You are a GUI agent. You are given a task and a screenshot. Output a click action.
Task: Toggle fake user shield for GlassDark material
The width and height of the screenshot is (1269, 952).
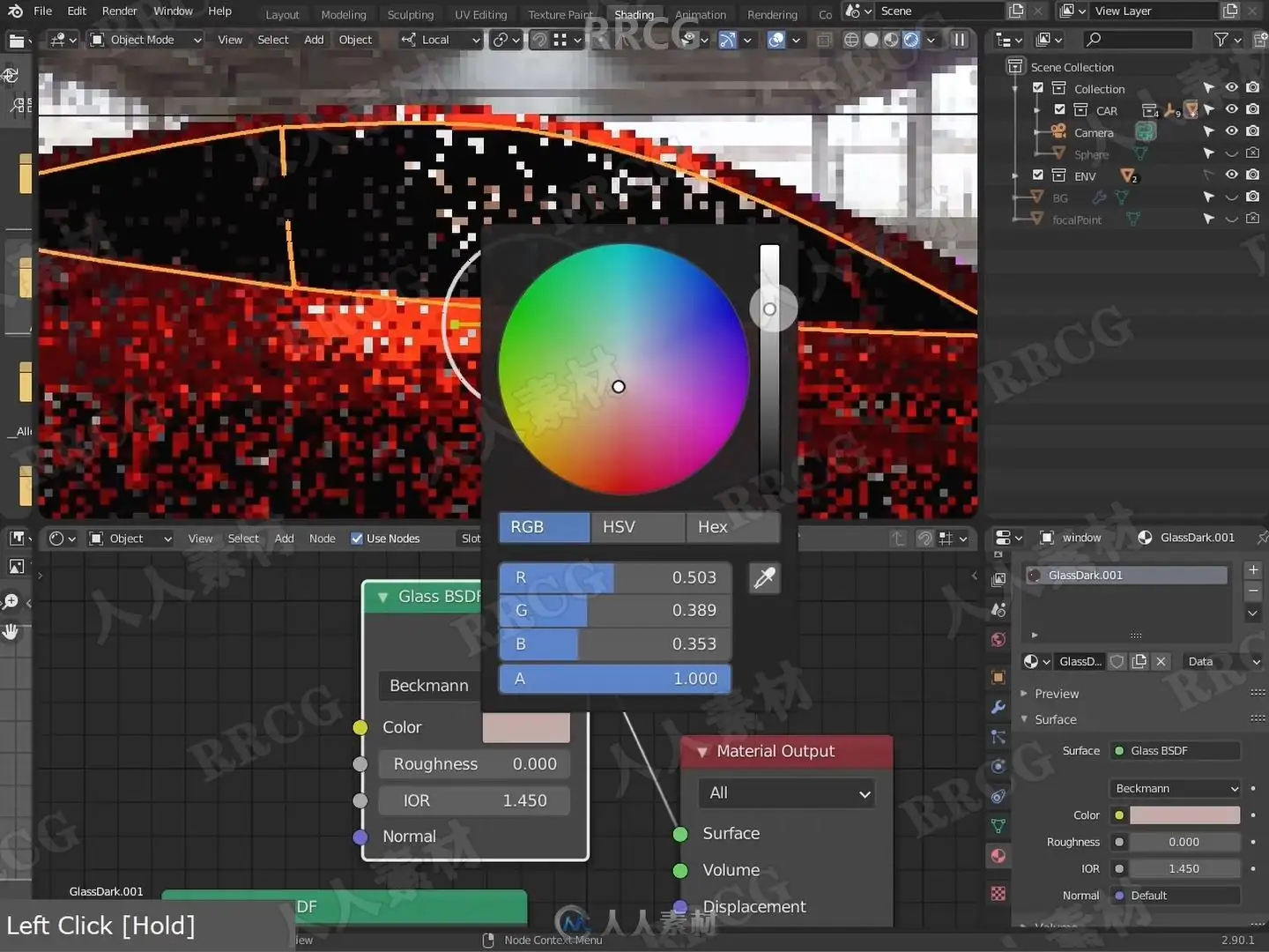tap(1117, 662)
